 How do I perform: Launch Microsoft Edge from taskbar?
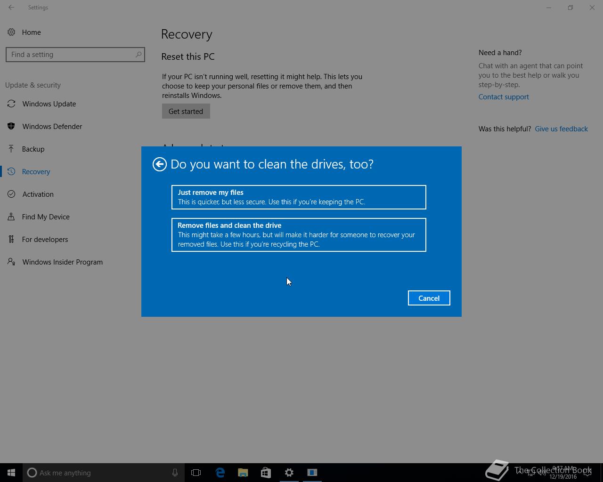click(x=220, y=473)
